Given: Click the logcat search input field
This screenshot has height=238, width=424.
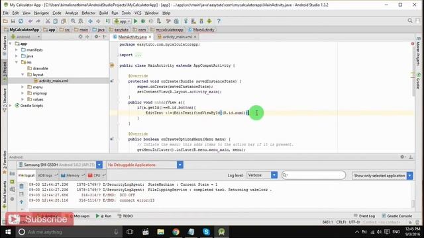Looking at the screenshot, I should click(x=313, y=175).
